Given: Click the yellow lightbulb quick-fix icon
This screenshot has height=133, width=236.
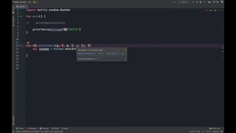Looking at the screenshot, I should pyautogui.click(x=28, y=43).
